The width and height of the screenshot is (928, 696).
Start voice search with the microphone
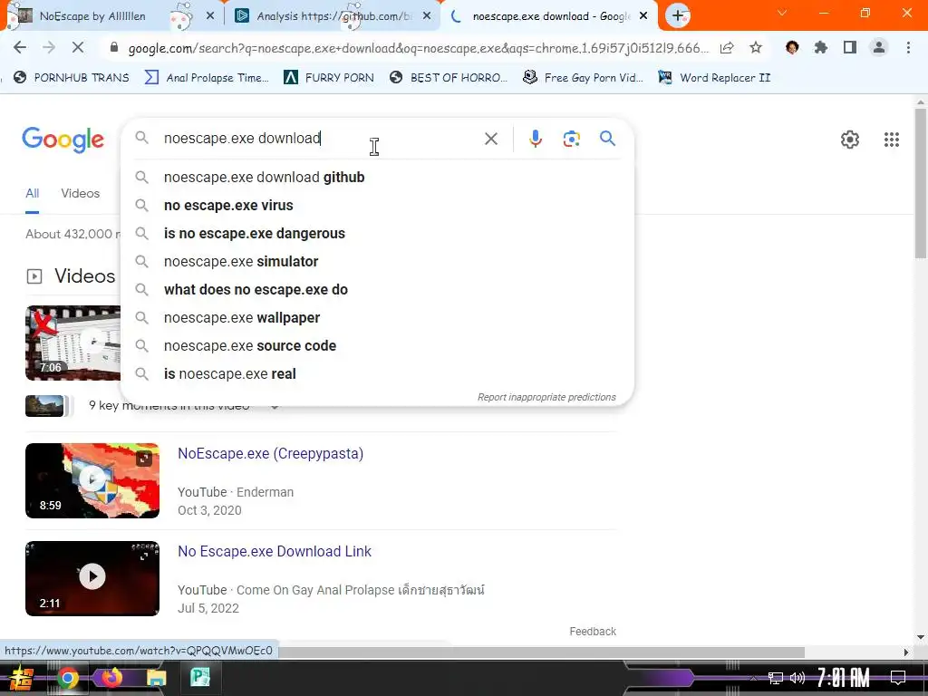click(535, 139)
